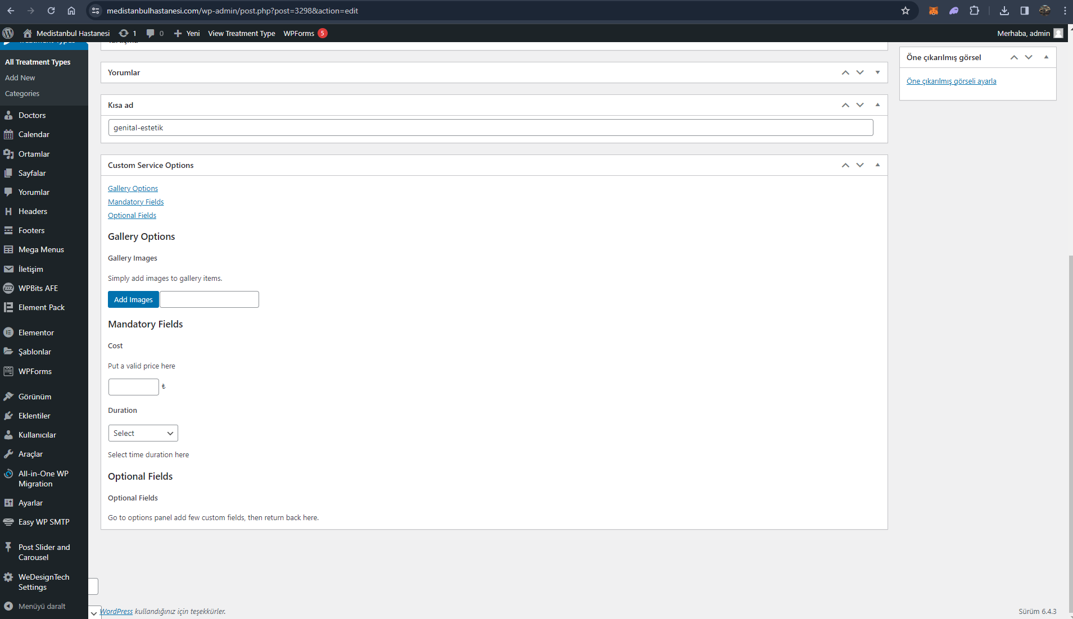Screen dimensions: 1073x619
Task: Toggle the browser side panel
Action: coord(1024,11)
